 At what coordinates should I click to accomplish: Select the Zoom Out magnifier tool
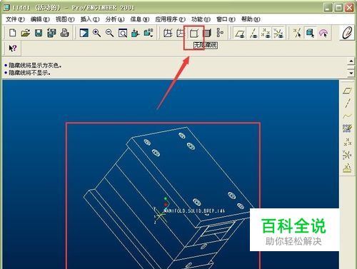click(x=109, y=33)
